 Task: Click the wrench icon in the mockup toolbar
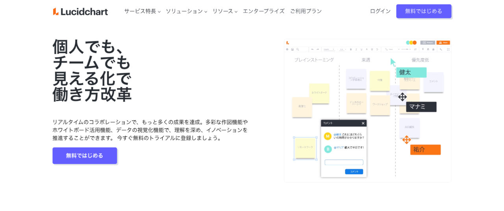pyautogui.click(x=441, y=49)
